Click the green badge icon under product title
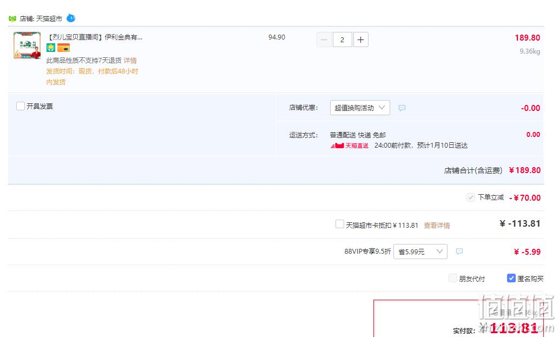This screenshot has height=337, width=559. [51, 48]
